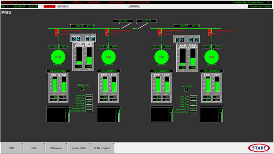274x154 pixels.
Task: Click the left MIN NO POW value box
Action: pyautogui.click(x=83, y=89)
